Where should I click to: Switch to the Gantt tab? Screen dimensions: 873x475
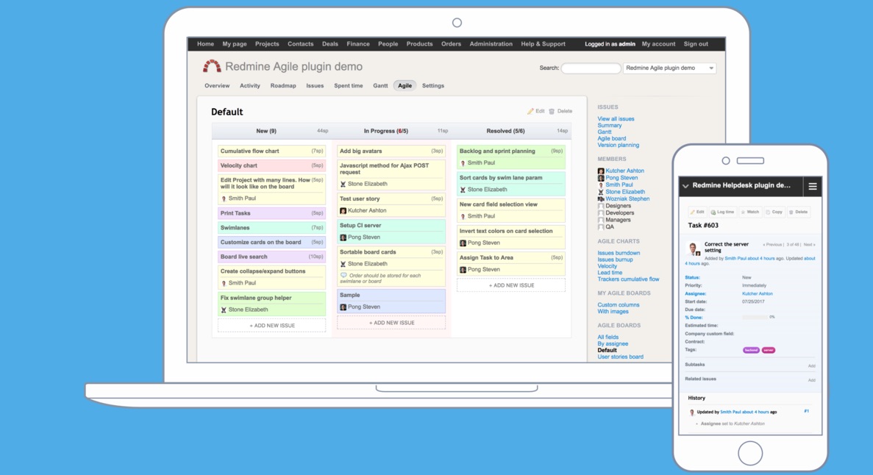point(380,85)
